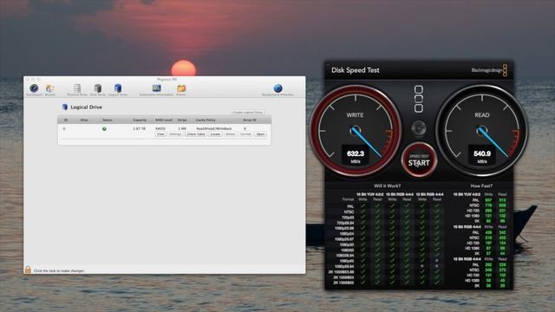Click the "632.3" write speed readout
Viewport: 555px width, 312px height.
[356, 153]
